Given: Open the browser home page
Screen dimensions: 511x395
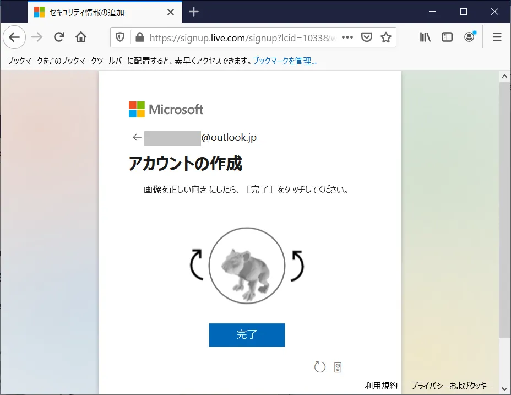Looking at the screenshot, I should click(81, 37).
